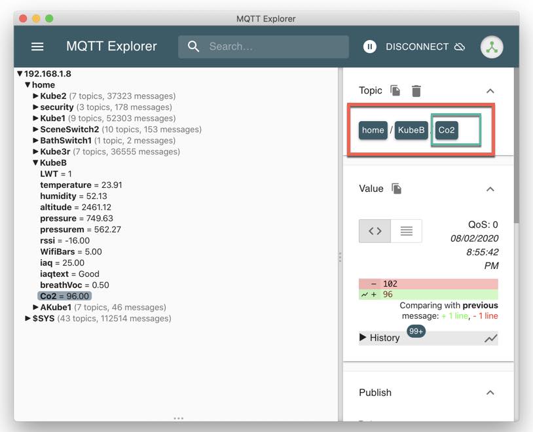The width and height of the screenshot is (533, 432).
Task: Click the added value 96 diff line
Action: (x=428, y=295)
